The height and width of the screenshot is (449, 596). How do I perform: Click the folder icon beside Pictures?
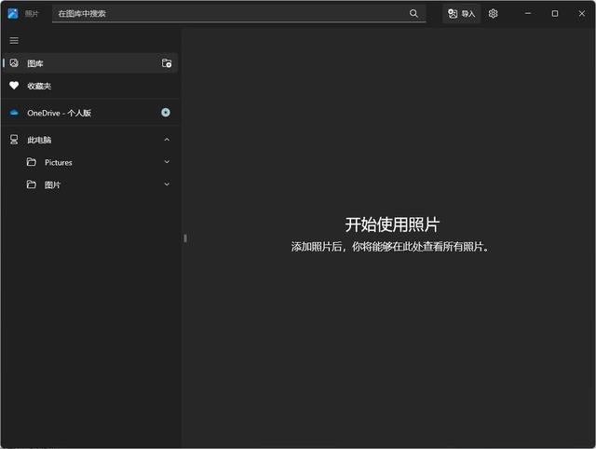pos(32,162)
